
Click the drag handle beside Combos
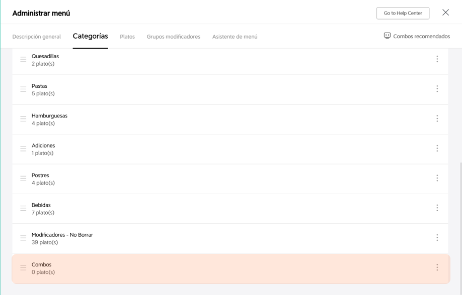click(23, 268)
